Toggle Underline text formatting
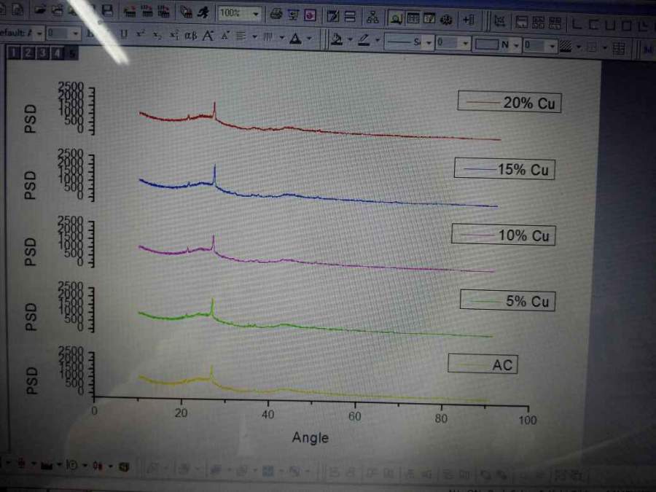The width and height of the screenshot is (656, 492). (124, 34)
